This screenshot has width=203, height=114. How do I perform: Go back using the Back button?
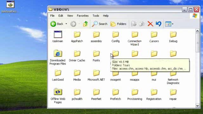[x=56, y=24]
